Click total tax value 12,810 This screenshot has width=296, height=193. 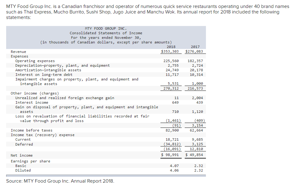tap(196, 149)
